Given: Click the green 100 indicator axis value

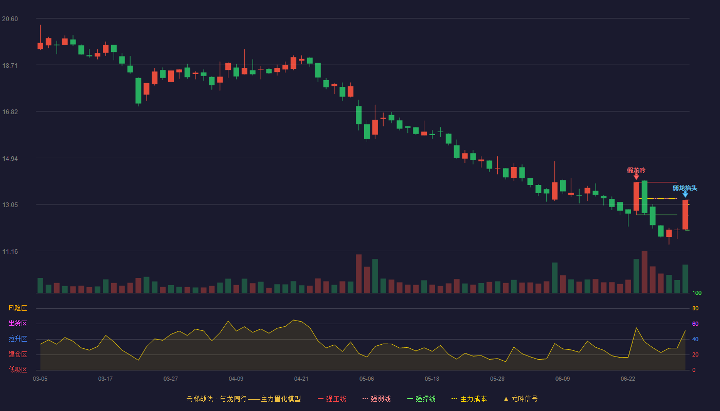Looking at the screenshot, I should pos(697,293).
